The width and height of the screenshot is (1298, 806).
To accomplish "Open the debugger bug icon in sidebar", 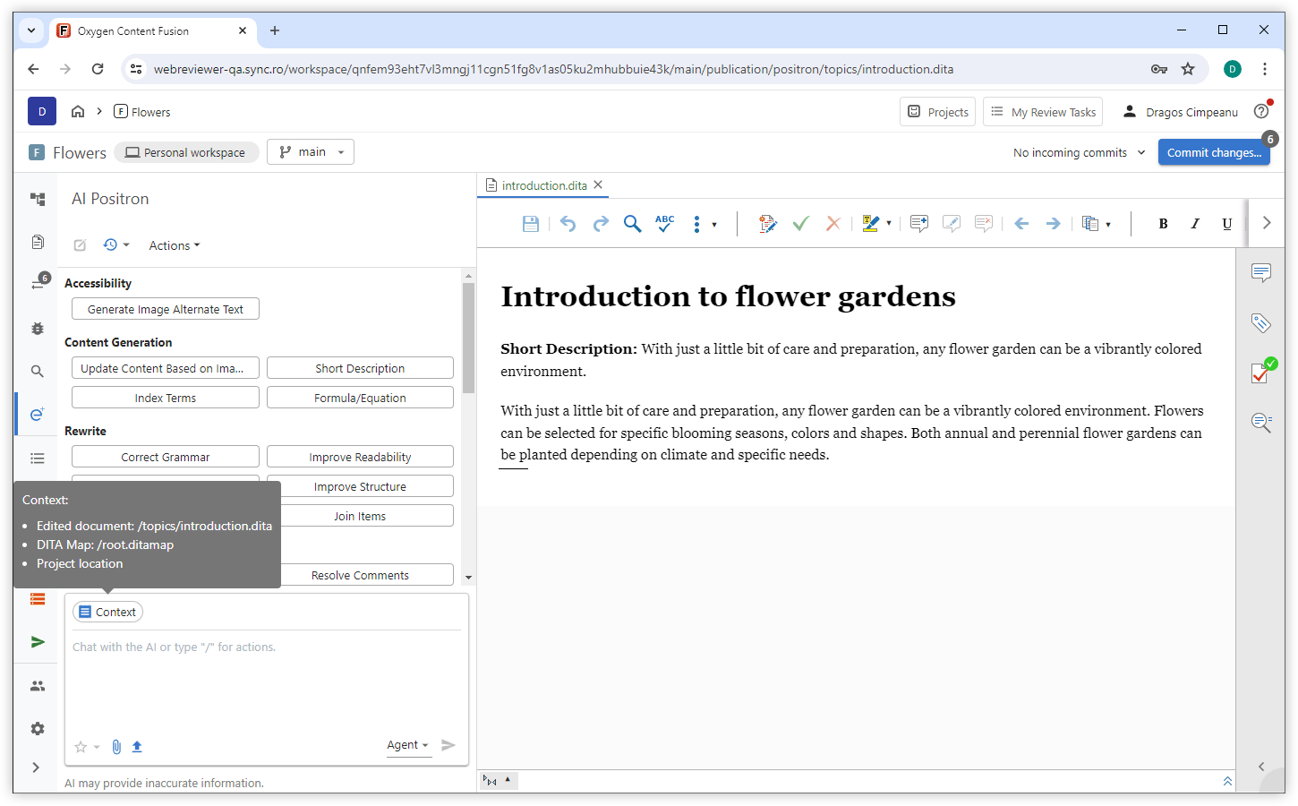I will pyautogui.click(x=38, y=329).
